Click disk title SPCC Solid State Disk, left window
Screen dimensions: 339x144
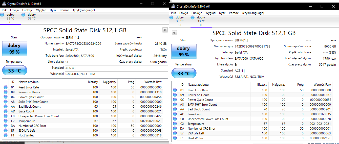(x=85, y=30)
